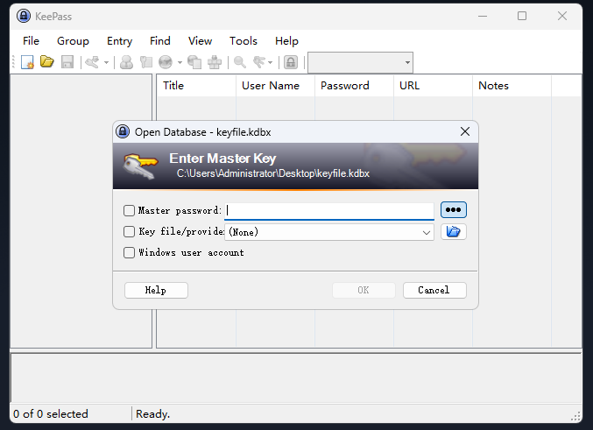Screen dimensions: 593x430
Task: Click the "Ready." status bar text
Action: (x=152, y=413)
